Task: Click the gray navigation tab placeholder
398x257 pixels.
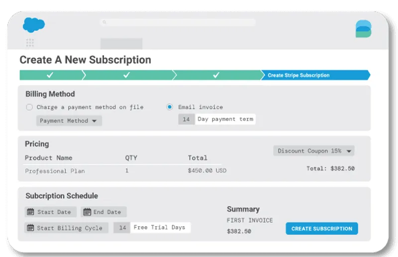Action: [x=121, y=44]
